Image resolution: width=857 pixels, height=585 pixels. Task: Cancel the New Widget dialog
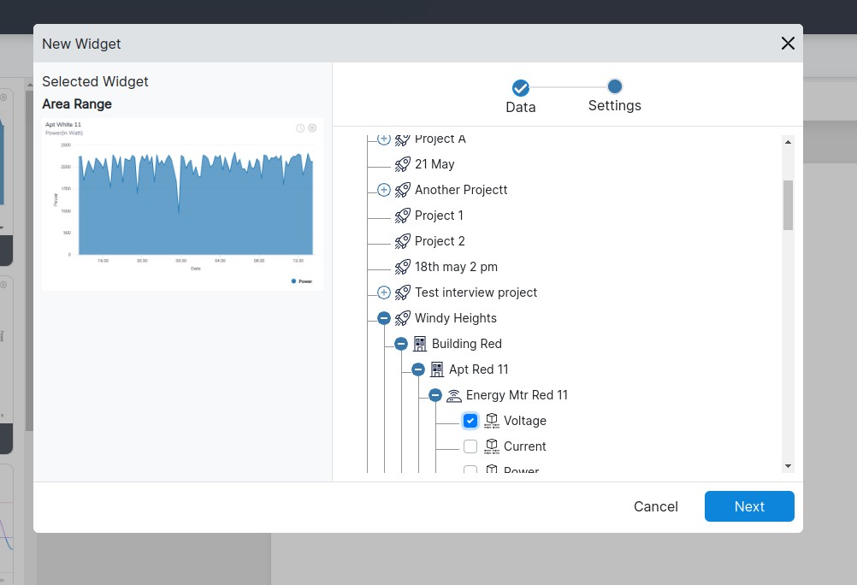[x=655, y=506]
